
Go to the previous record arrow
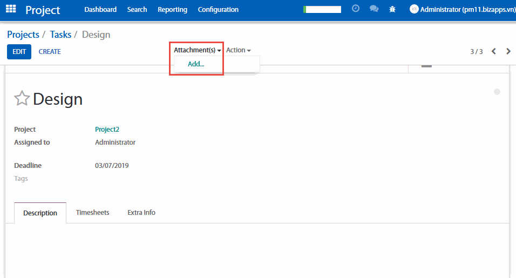[493, 51]
